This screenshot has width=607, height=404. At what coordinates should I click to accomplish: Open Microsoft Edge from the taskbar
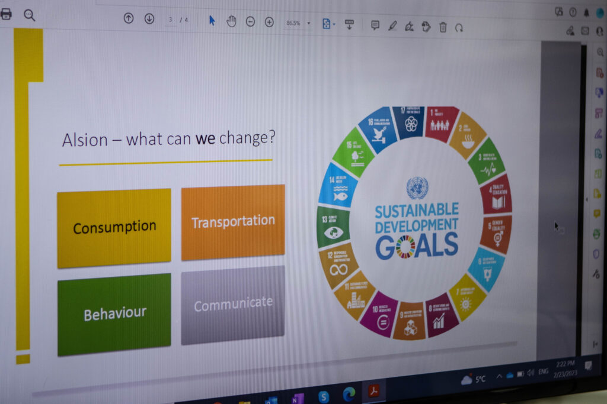(349, 393)
